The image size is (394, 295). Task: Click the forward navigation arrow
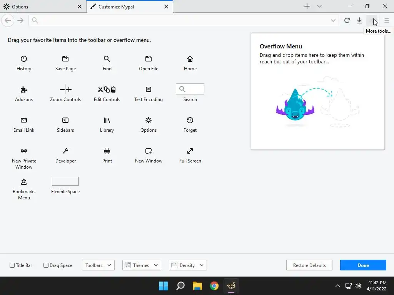[20, 20]
